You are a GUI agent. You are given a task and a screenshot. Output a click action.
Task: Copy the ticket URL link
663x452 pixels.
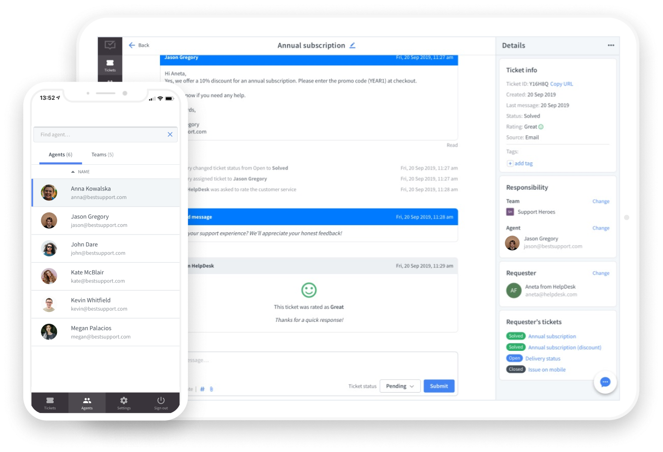(561, 84)
